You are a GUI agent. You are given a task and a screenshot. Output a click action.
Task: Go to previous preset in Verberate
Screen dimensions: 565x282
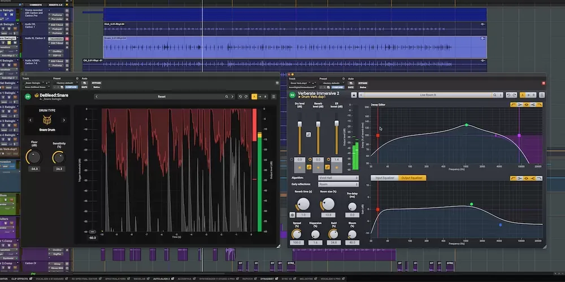pyautogui.click(x=361, y=95)
